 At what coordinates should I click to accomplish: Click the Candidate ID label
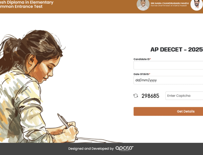[142, 59]
